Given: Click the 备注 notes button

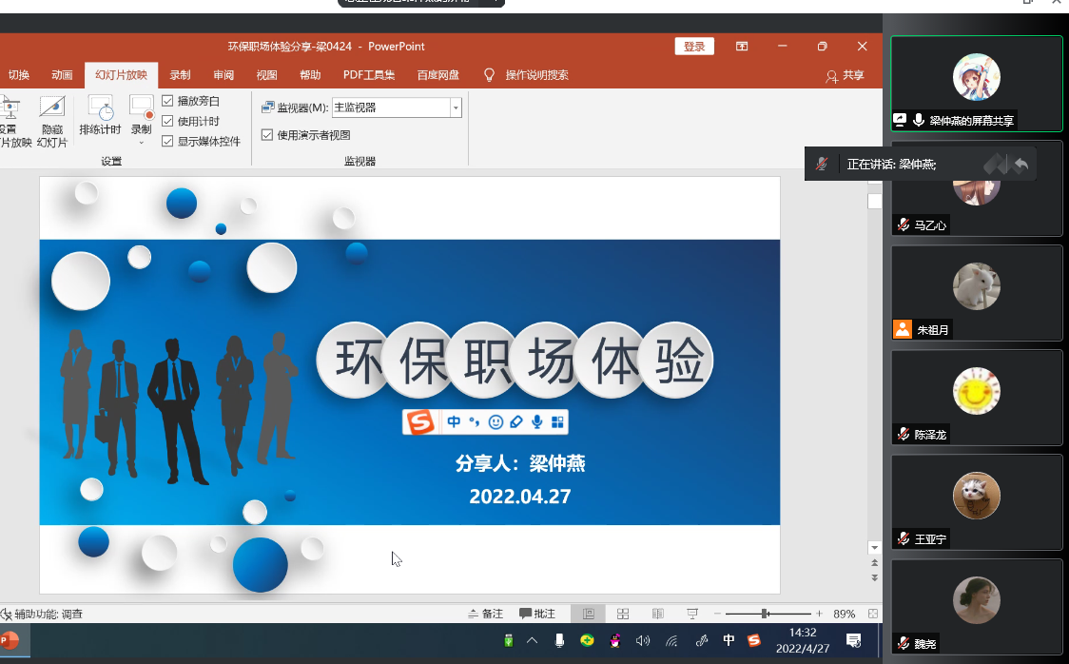Looking at the screenshot, I should (x=485, y=614).
